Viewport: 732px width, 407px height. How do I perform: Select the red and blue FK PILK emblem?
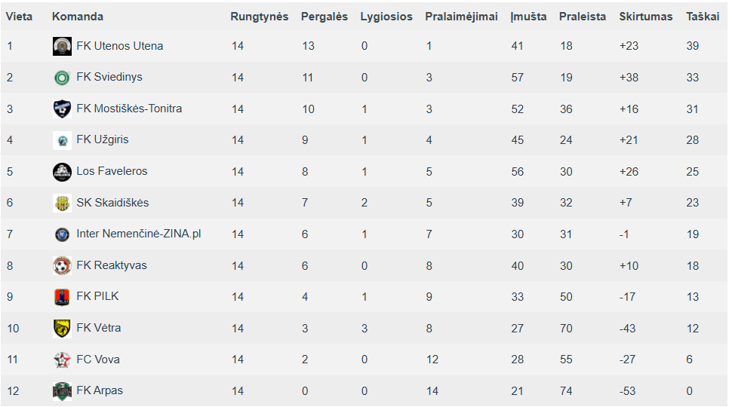pyautogui.click(x=62, y=296)
